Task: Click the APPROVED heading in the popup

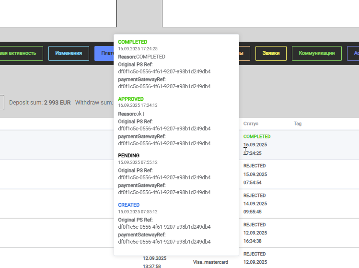Action: pyautogui.click(x=131, y=99)
